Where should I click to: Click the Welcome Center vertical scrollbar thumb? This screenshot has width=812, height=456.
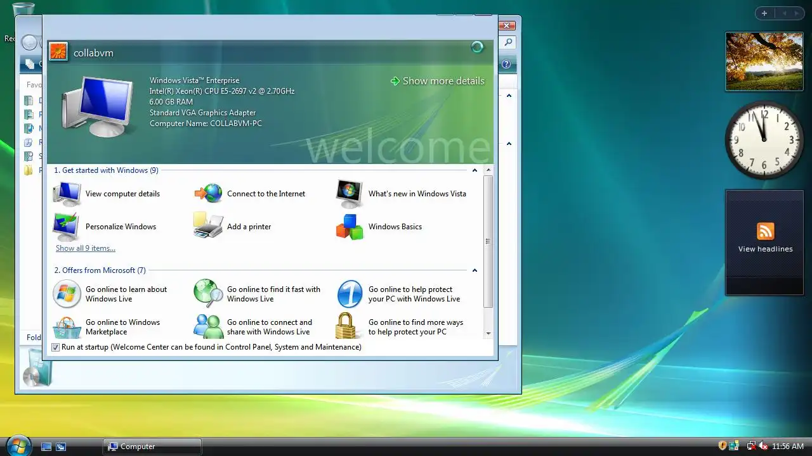(x=488, y=241)
